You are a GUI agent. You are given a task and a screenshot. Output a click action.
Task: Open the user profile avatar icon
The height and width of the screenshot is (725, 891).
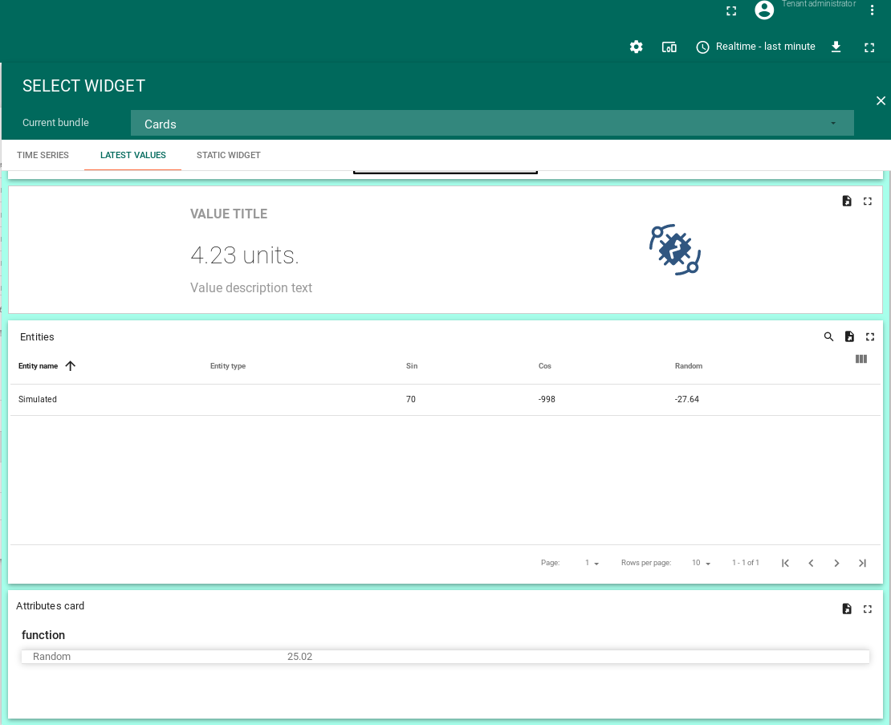764,10
